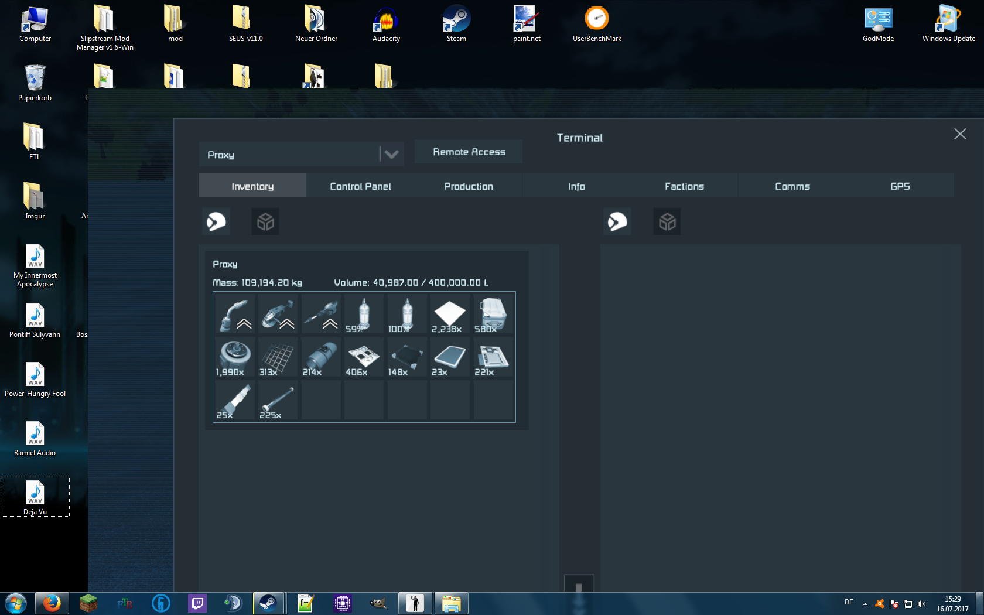Close the Terminal window

960,134
